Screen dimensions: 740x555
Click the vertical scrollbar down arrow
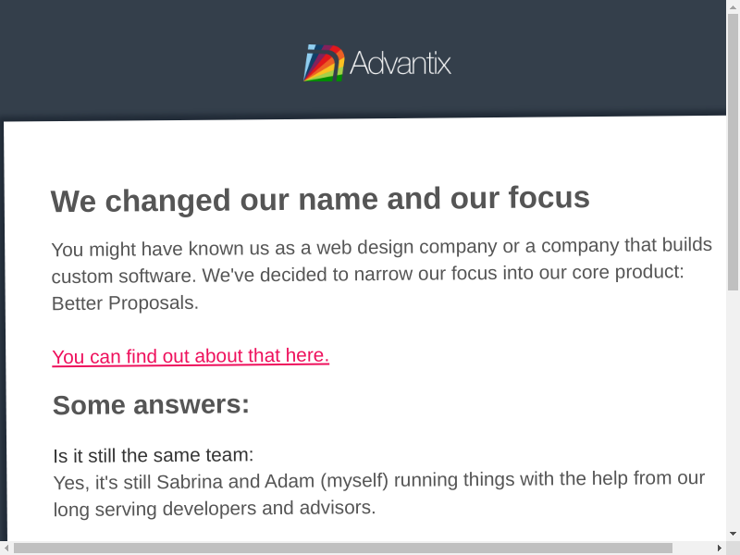point(733,534)
